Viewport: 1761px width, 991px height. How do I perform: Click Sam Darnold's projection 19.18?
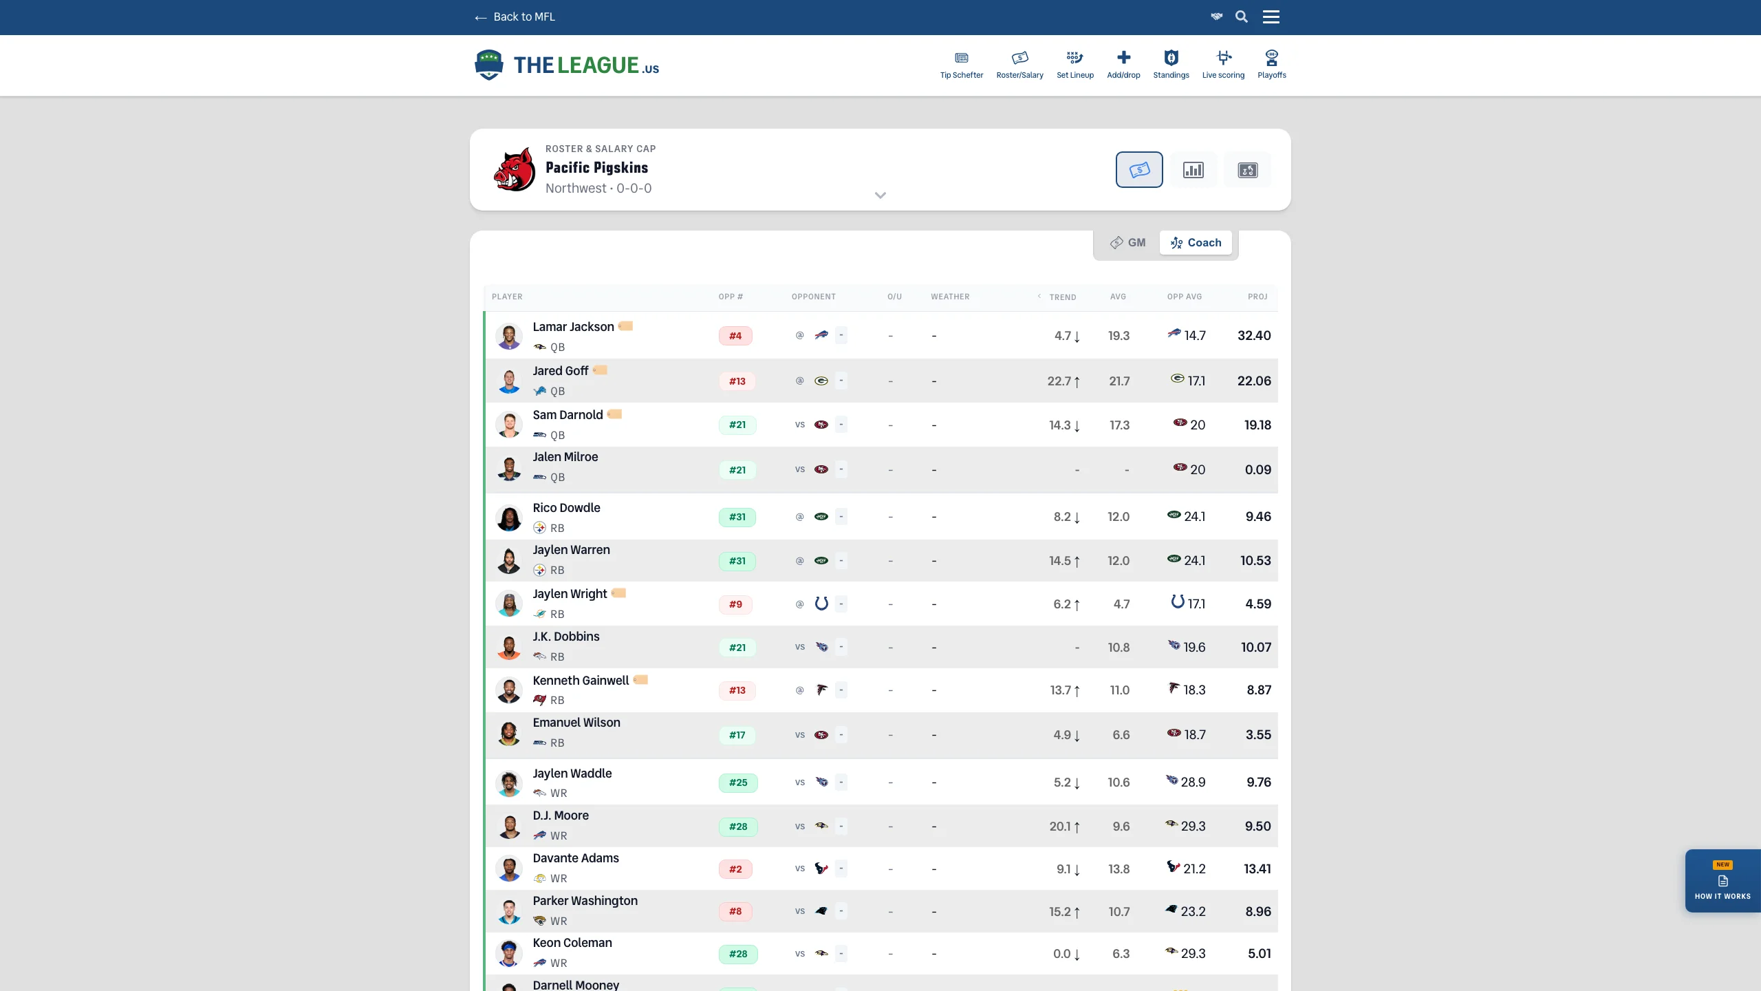coord(1257,425)
